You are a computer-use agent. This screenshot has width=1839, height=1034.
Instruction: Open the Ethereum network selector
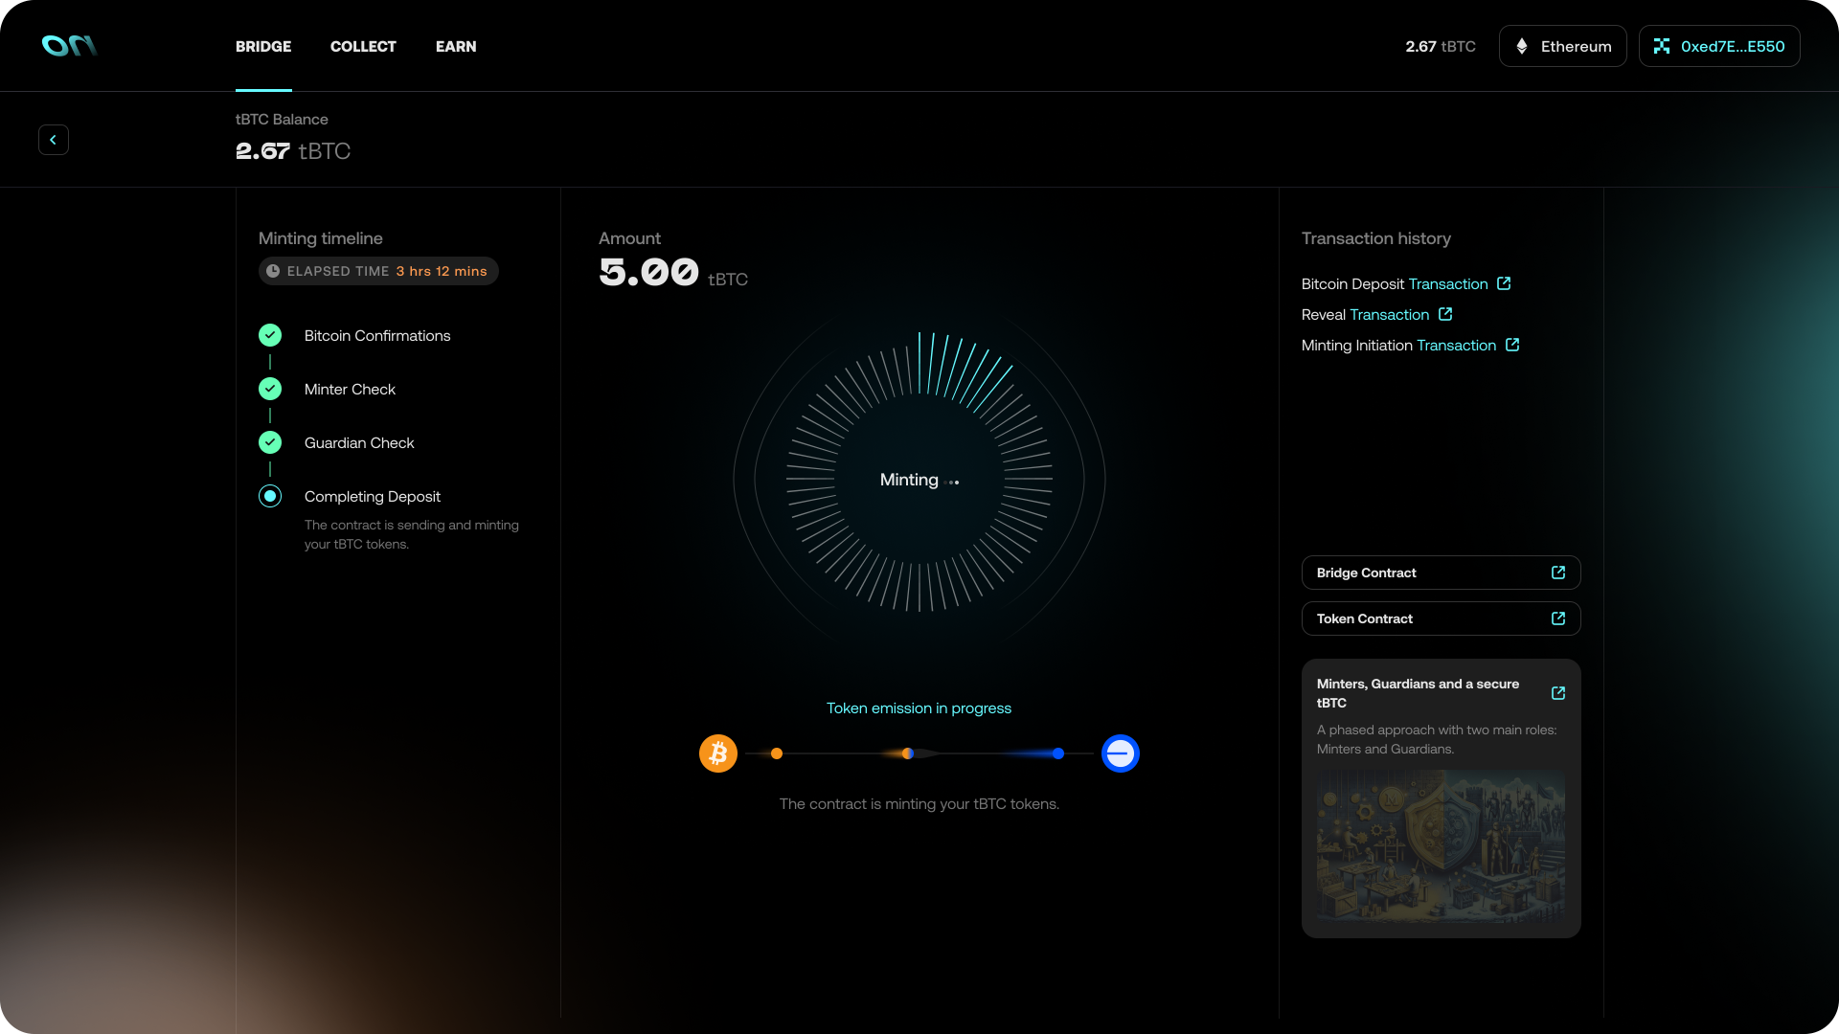tap(1562, 46)
